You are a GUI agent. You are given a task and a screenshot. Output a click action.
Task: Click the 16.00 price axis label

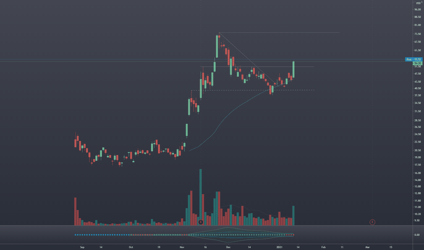coord(418,173)
